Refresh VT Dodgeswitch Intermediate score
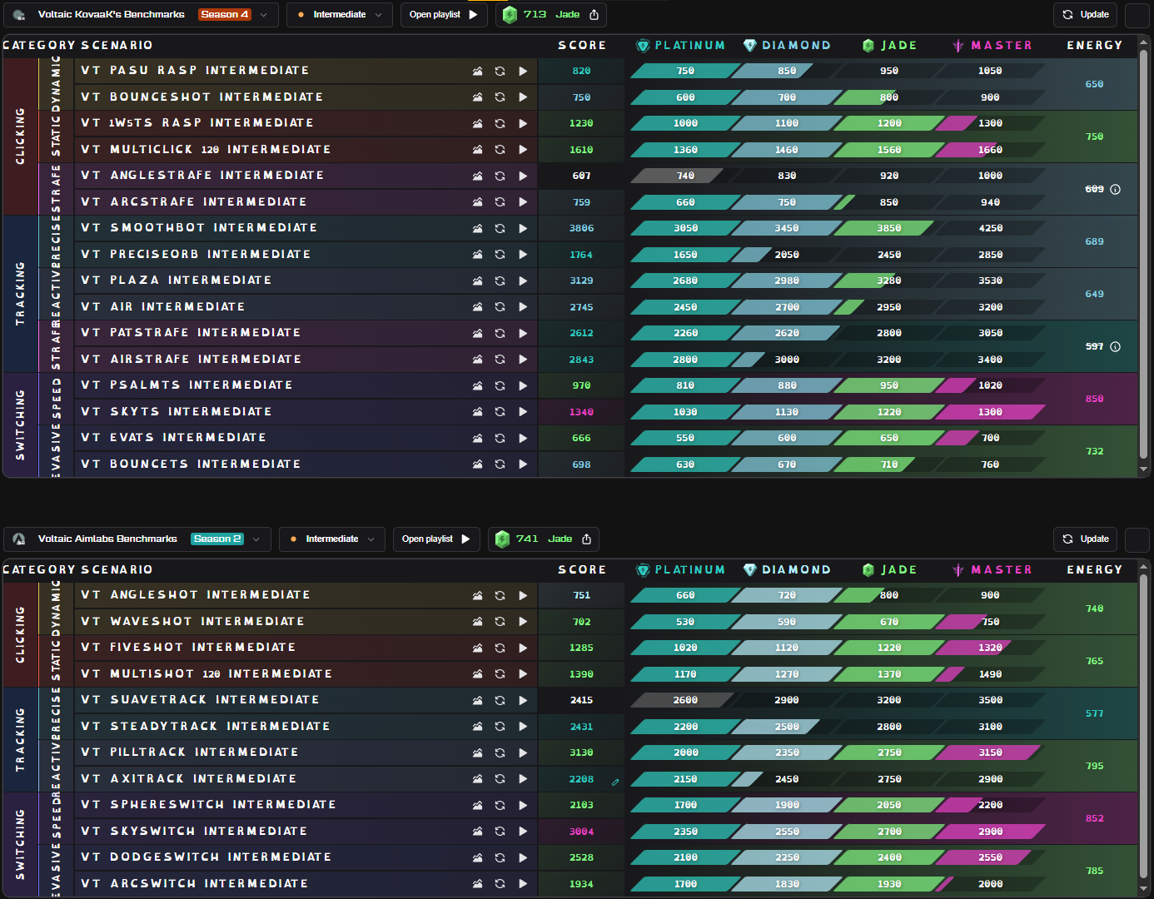The height and width of the screenshot is (899, 1154). coord(500,857)
